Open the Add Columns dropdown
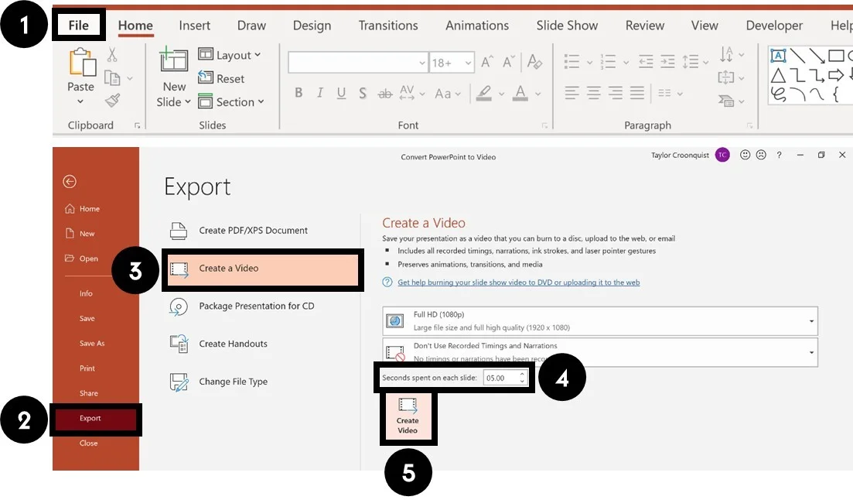 (670, 93)
